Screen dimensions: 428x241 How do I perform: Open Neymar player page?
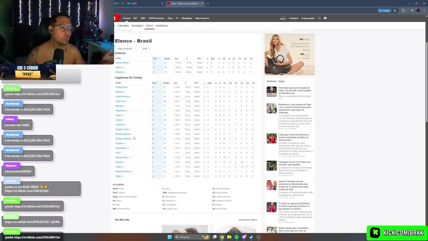tap(119, 162)
